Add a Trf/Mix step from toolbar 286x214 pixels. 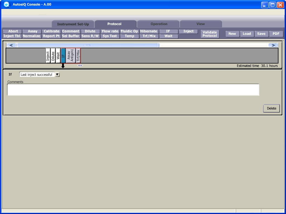(149, 36)
